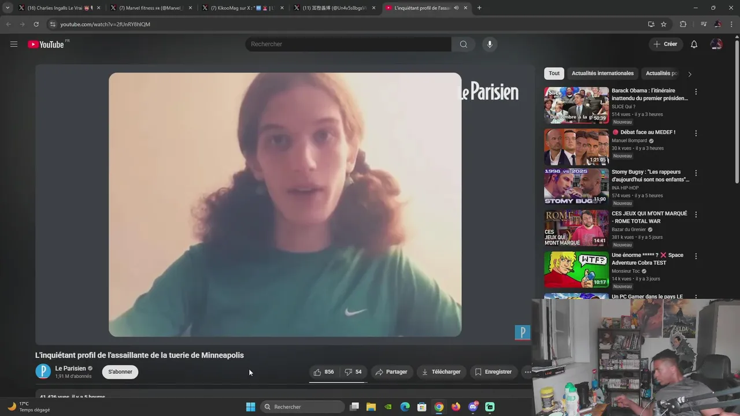Click the Monsieur Toc channel name
Screen dimensions: 740x416
point(626,271)
